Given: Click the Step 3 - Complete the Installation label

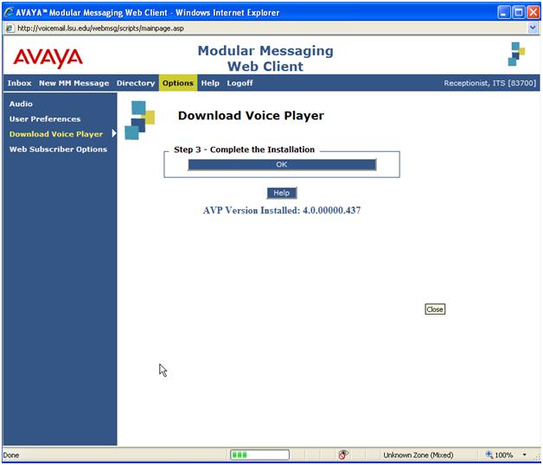Looking at the screenshot, I should click(244, 150).
